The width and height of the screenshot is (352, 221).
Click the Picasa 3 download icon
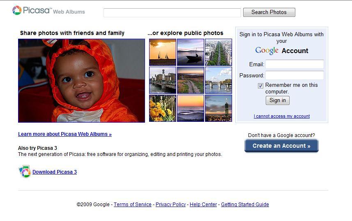pyautogui.click(x=25, y=172)
